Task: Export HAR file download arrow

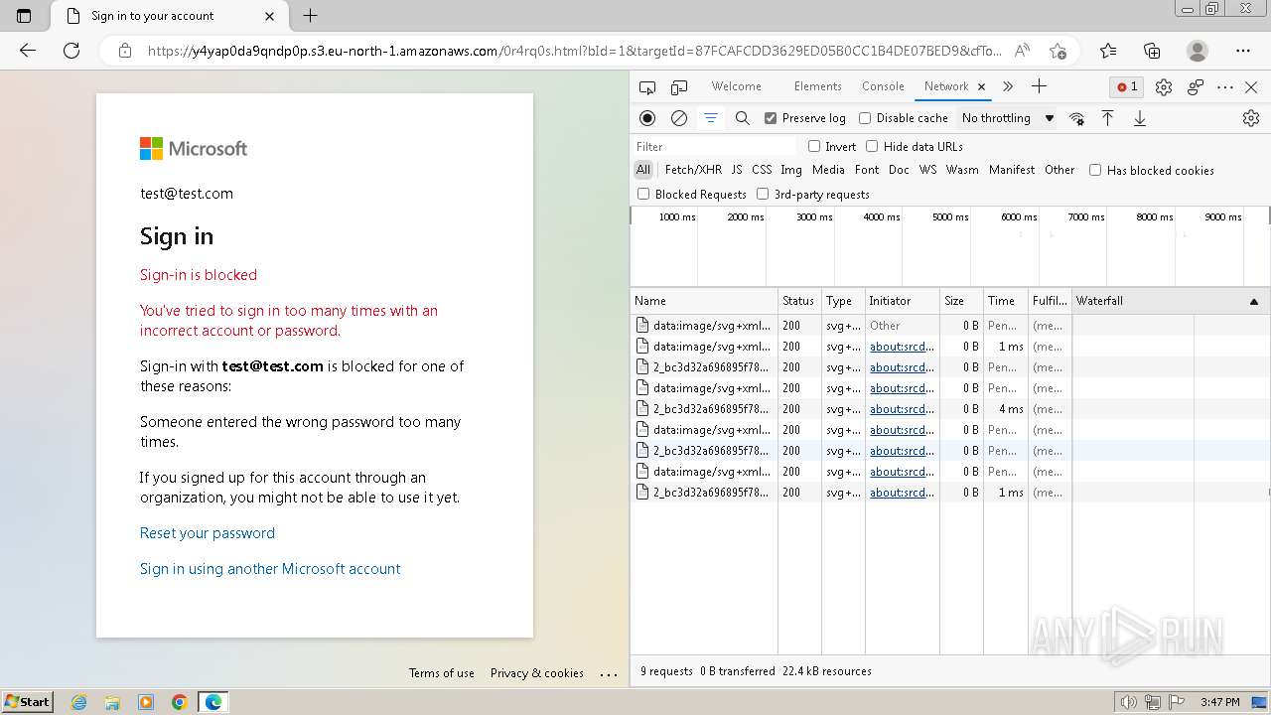Action: click(x=1140, y=118)
